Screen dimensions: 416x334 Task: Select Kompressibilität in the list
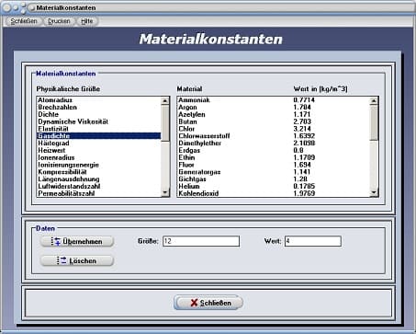point(99,172)
